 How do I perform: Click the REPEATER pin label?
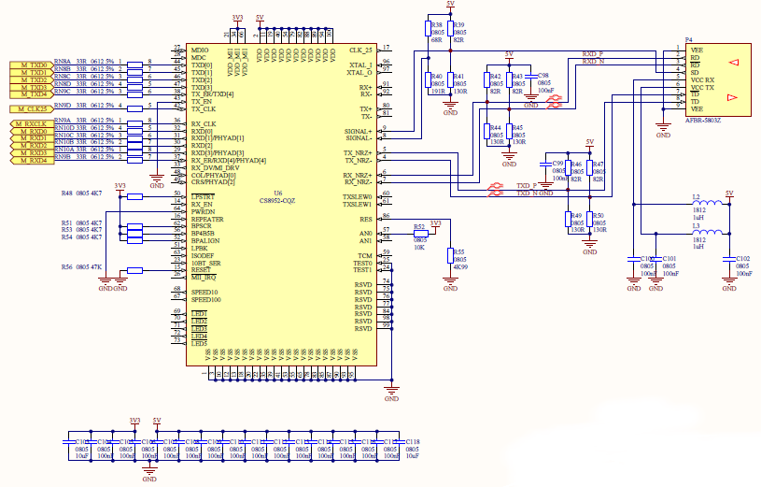click(207, 220)
